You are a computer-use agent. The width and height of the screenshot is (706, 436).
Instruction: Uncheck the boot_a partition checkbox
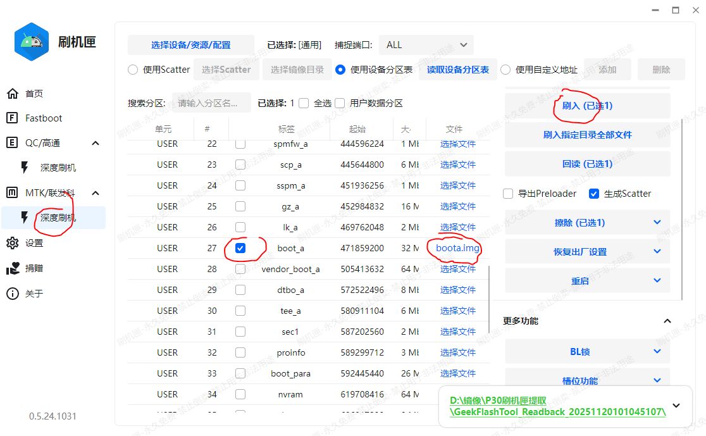point(240,248)
